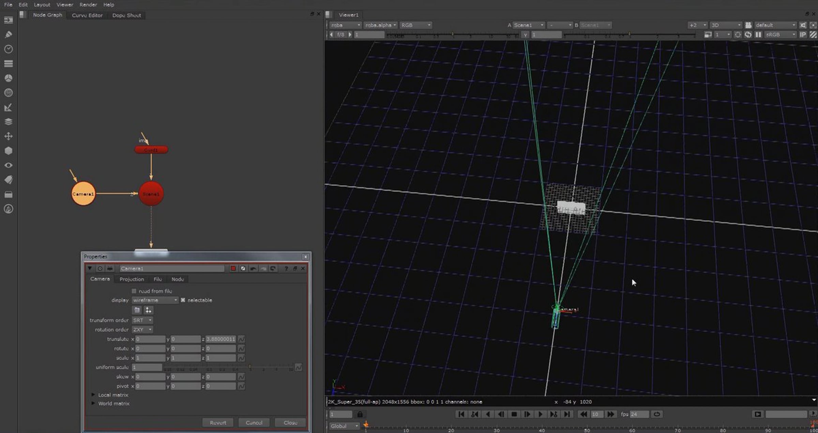Open the Transform nodes move icon

pos(9,136)
